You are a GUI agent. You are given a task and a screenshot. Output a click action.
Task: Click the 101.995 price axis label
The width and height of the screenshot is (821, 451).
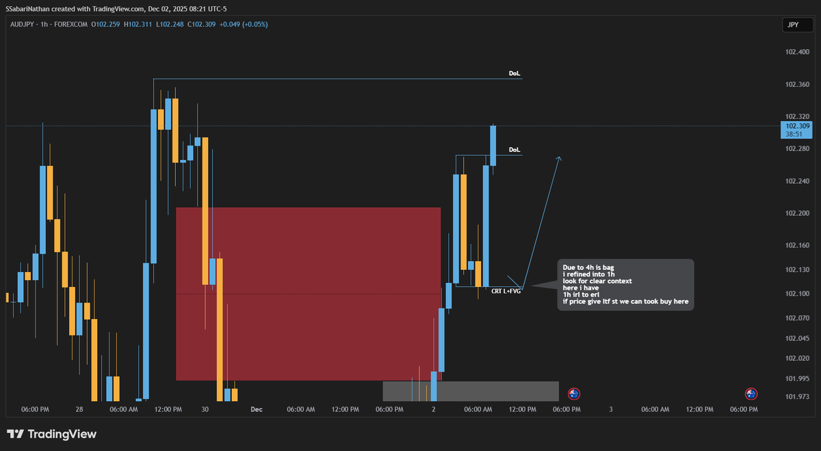pos(796,379)
